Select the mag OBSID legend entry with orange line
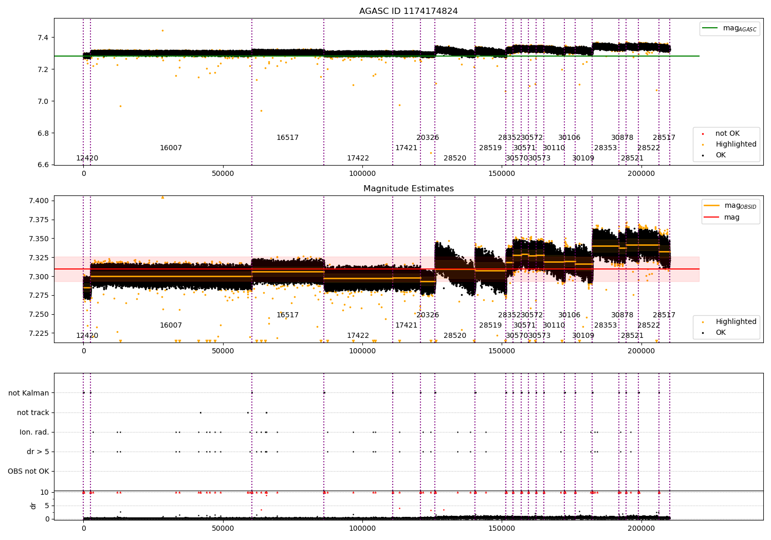Screen dimensions: 771x540 (x=730, y=206)
